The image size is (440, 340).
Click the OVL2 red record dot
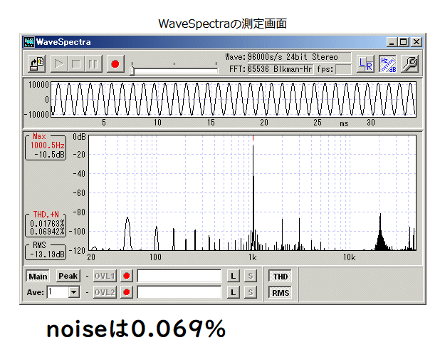click(127, 292)
